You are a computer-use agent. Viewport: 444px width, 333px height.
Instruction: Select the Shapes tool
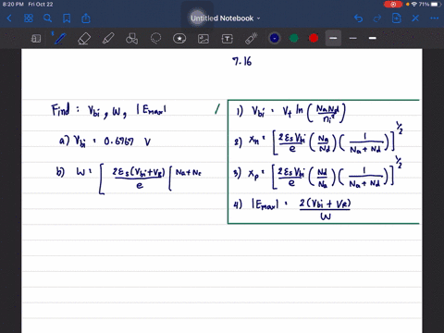point(131,39)
